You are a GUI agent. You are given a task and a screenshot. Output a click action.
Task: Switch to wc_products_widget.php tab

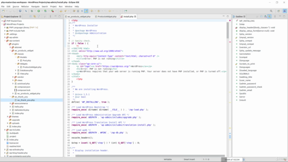point(79,17)
